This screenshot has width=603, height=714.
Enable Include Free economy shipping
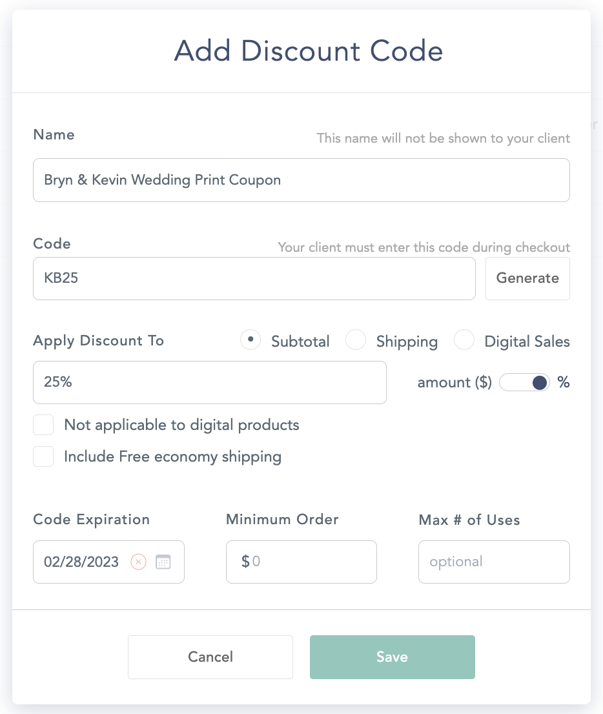tap(43, 457)
